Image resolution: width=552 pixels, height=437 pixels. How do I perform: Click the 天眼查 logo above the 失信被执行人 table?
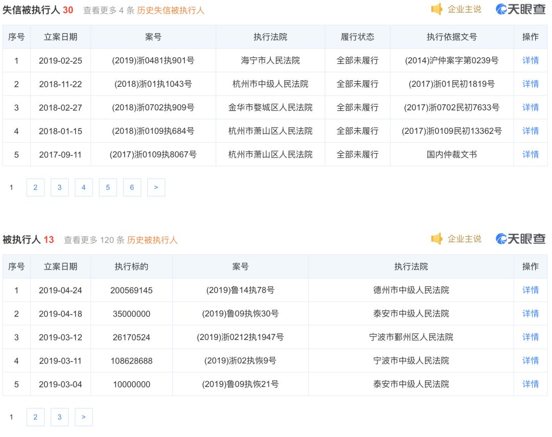(x=520, y=9)
